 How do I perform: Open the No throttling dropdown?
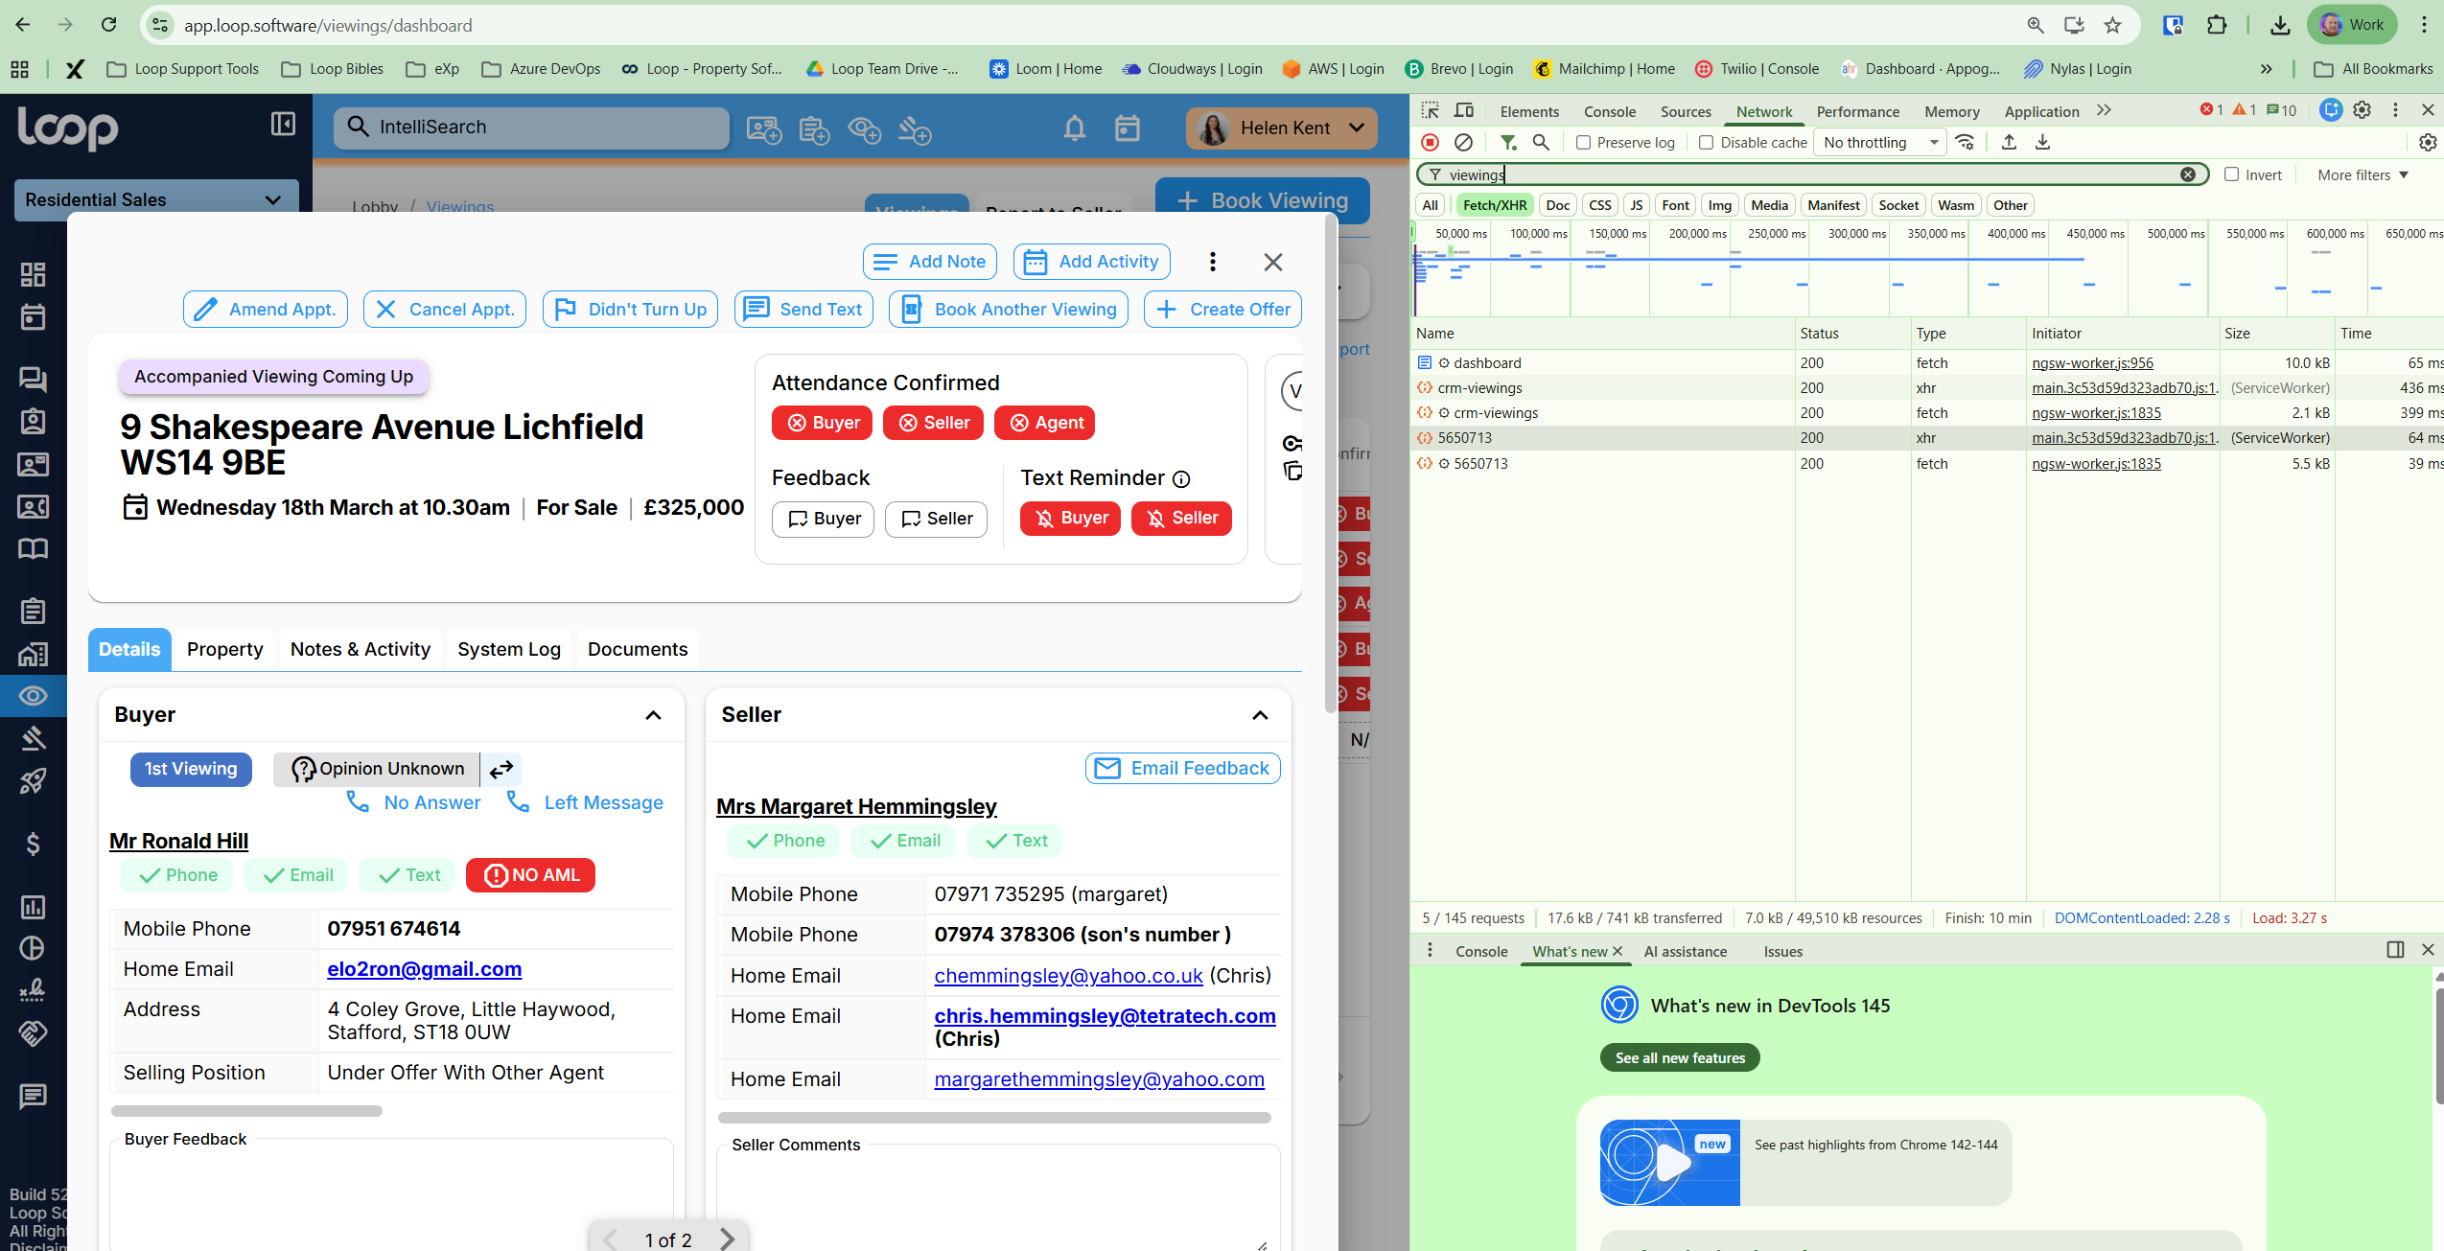click(x=1879, y=142)
